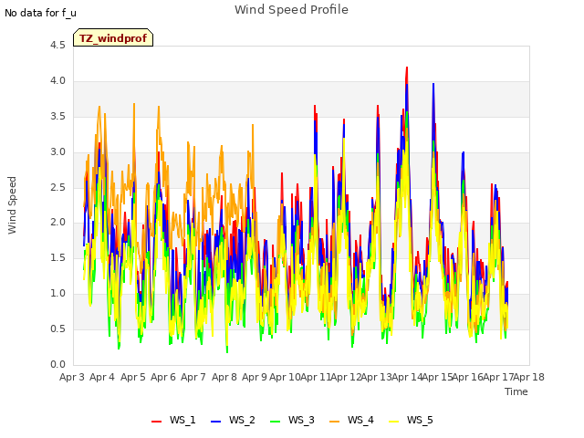Click the green WS_3 legend swatch
The height and width of the screenshot is (438, 584).
[x=275, y=422]
